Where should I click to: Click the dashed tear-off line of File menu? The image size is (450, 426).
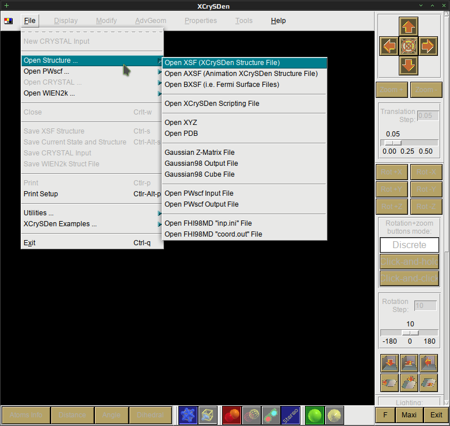tap(92, 32)
